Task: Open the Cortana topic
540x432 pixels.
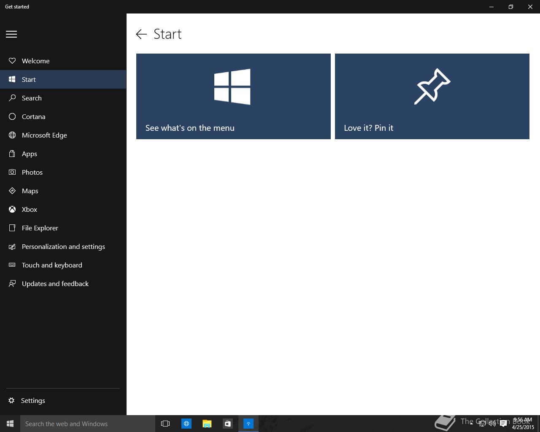Action: [63, 116]
